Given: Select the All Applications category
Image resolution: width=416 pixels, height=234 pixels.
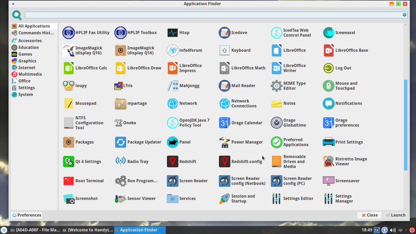Looking at the screenshot, I should point(34,26).
